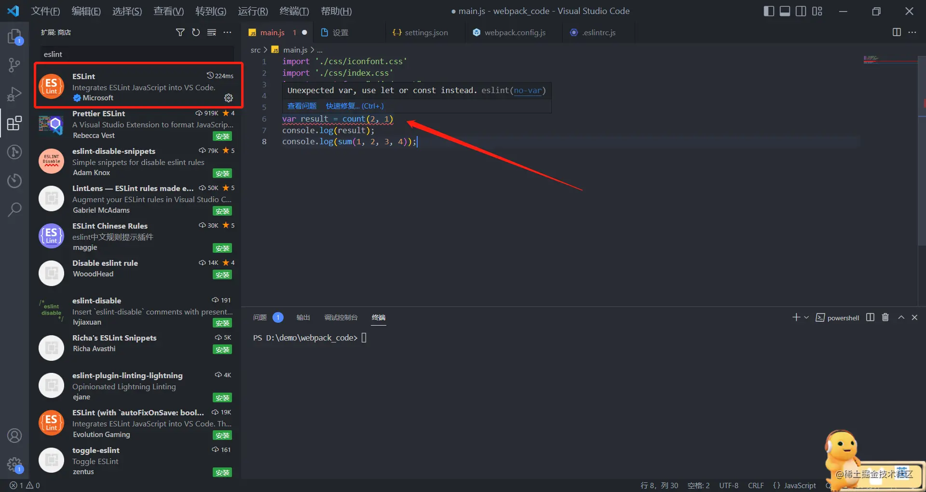Install the Prettier ESLint extension

tap(222, 137)
